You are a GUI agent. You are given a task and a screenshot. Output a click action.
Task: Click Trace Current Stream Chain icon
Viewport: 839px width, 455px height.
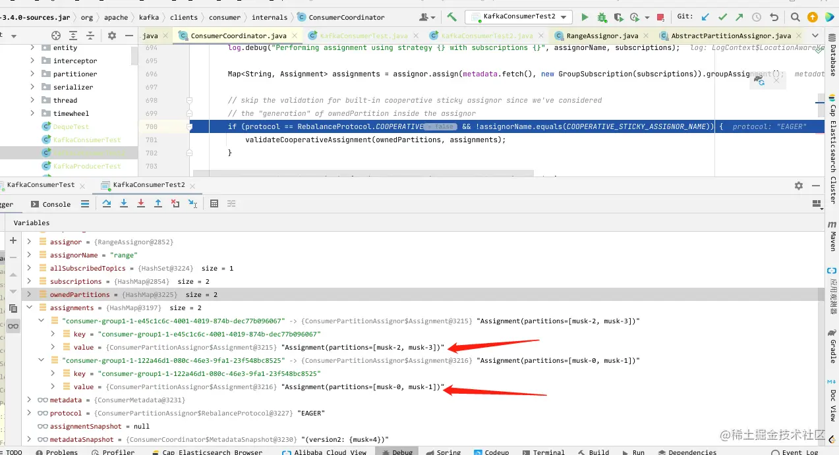tap(231, 204)
